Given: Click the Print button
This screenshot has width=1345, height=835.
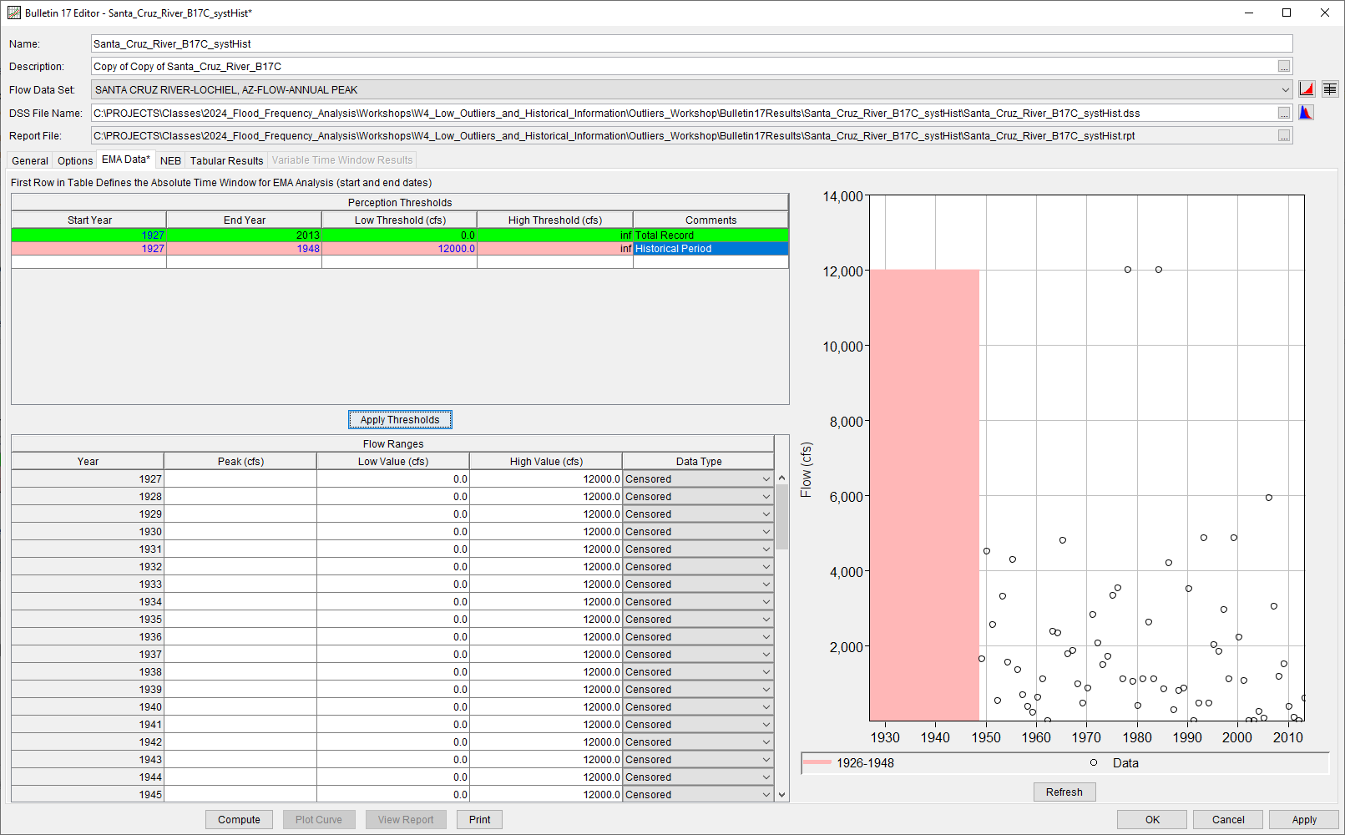Looking at the screenshot, I should [x=479, y=820].
